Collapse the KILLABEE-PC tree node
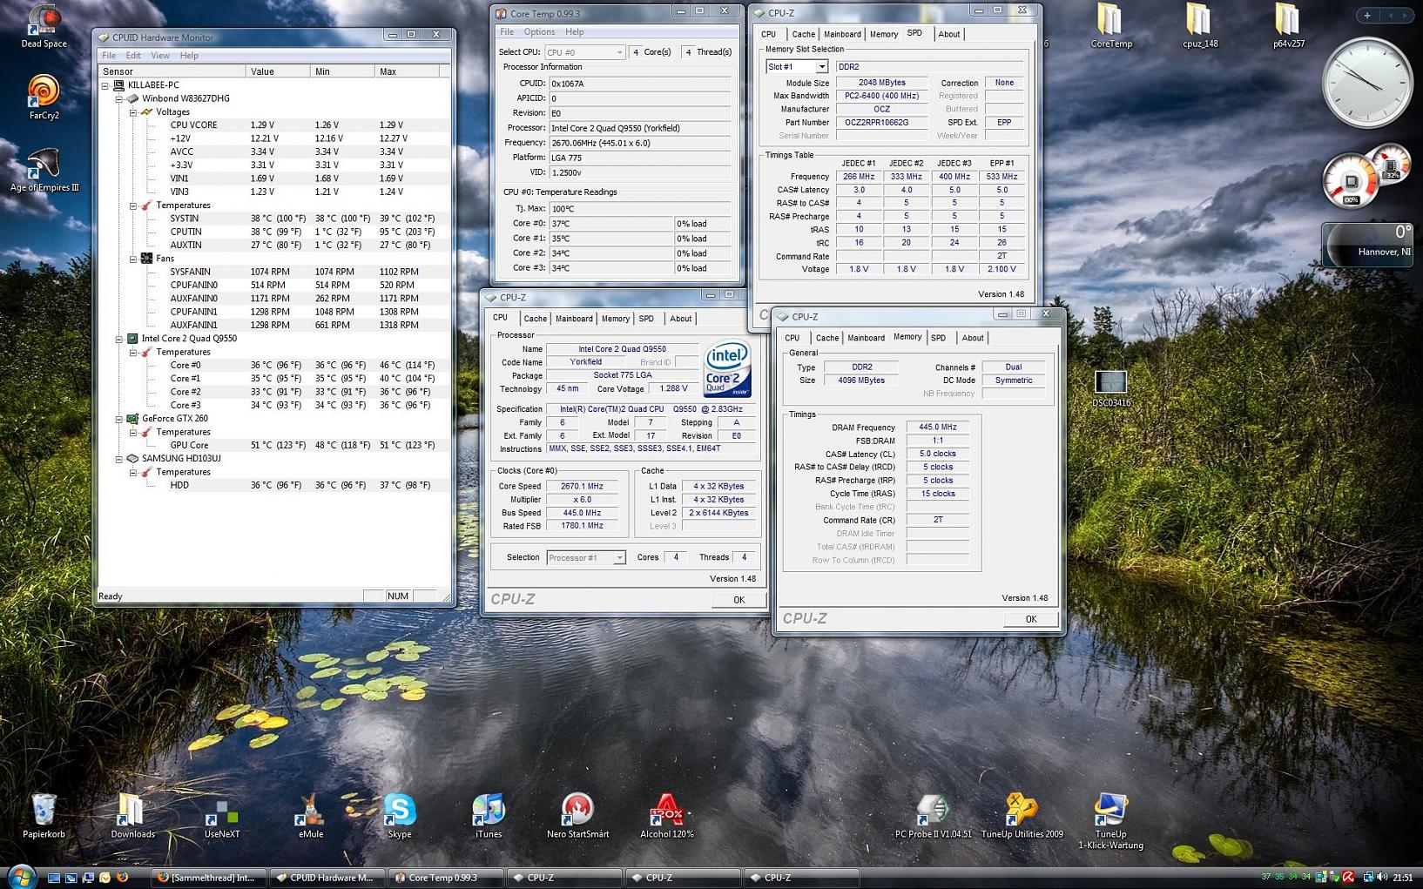The width and height of the screenshot is (1423, 889). [105, 85]
